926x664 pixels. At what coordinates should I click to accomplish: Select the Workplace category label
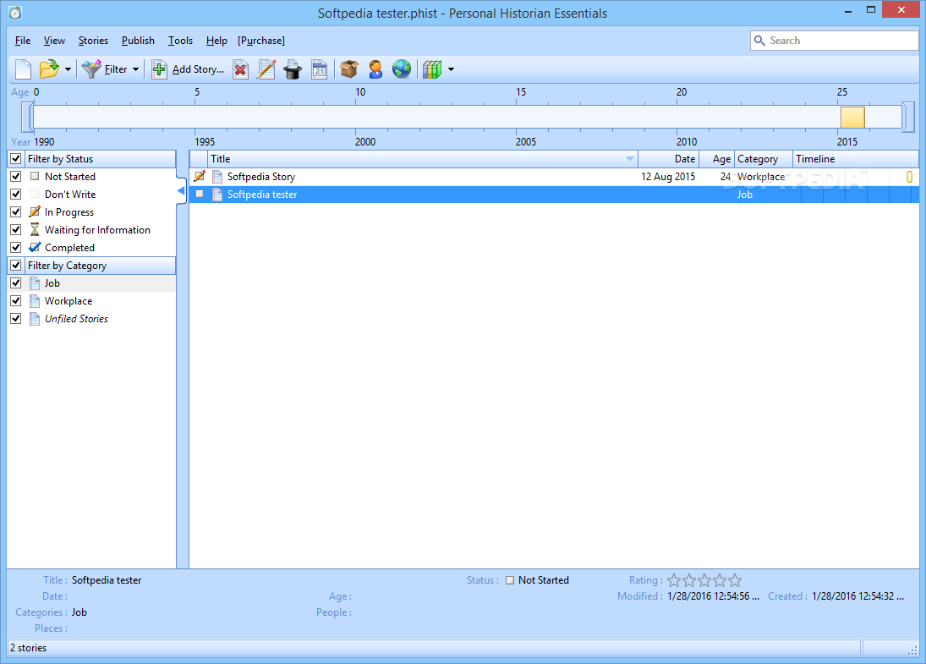68,300
